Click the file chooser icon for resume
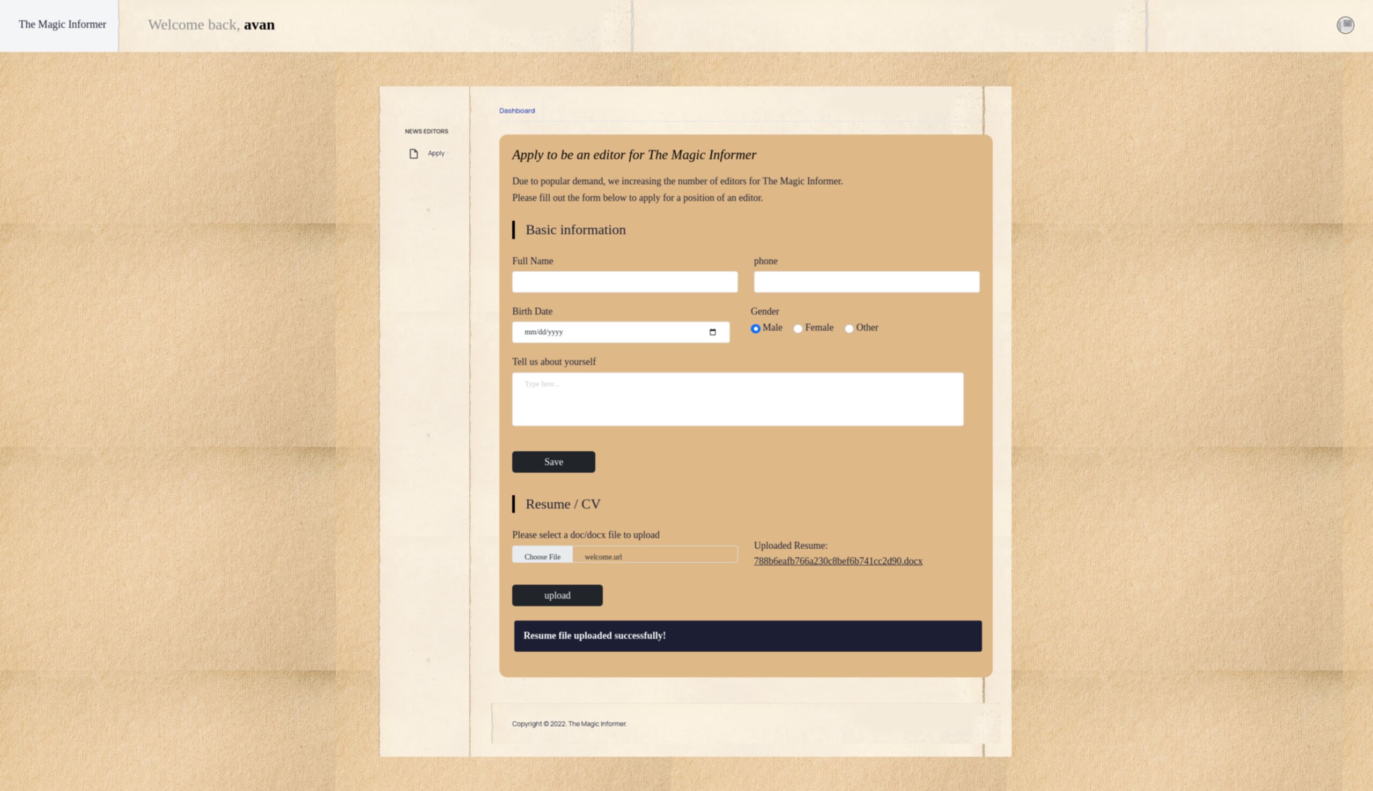The height and width of the screenshot is (791, 1373). [x=542, y=556]
